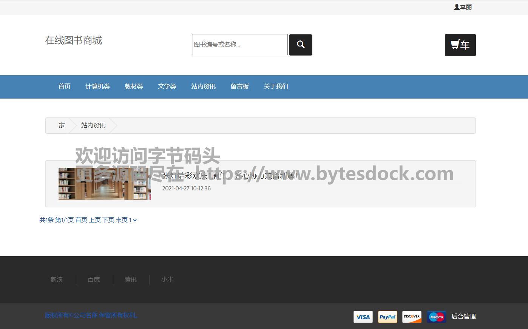
Task: Click the VISA payment icon
Action: tap(363, 317)
